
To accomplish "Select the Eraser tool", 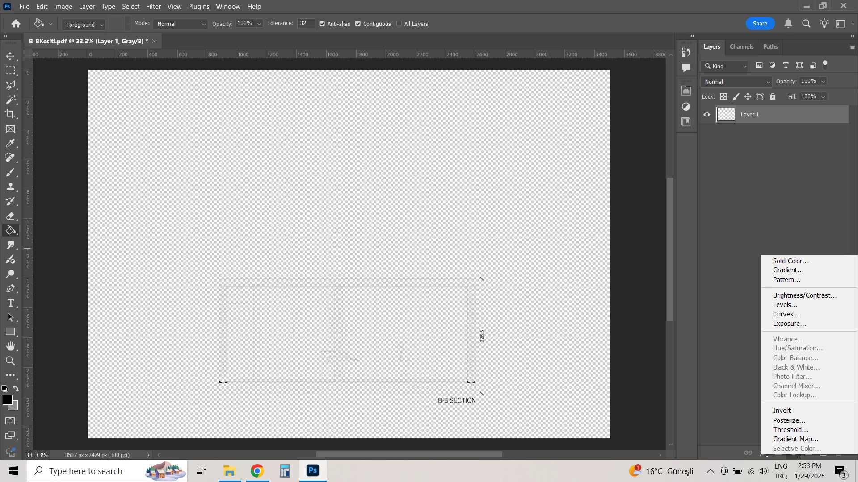I will click(x=11, y=216).
